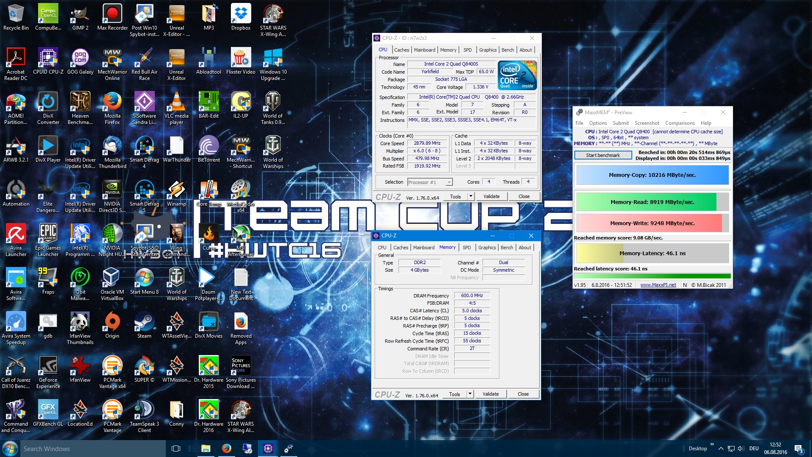Launch Heaven Benchmark icon
812x457 pixels.
80,108
